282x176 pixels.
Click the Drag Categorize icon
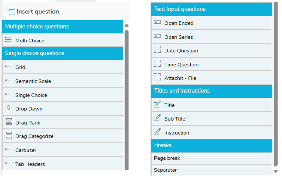(8, 135)
